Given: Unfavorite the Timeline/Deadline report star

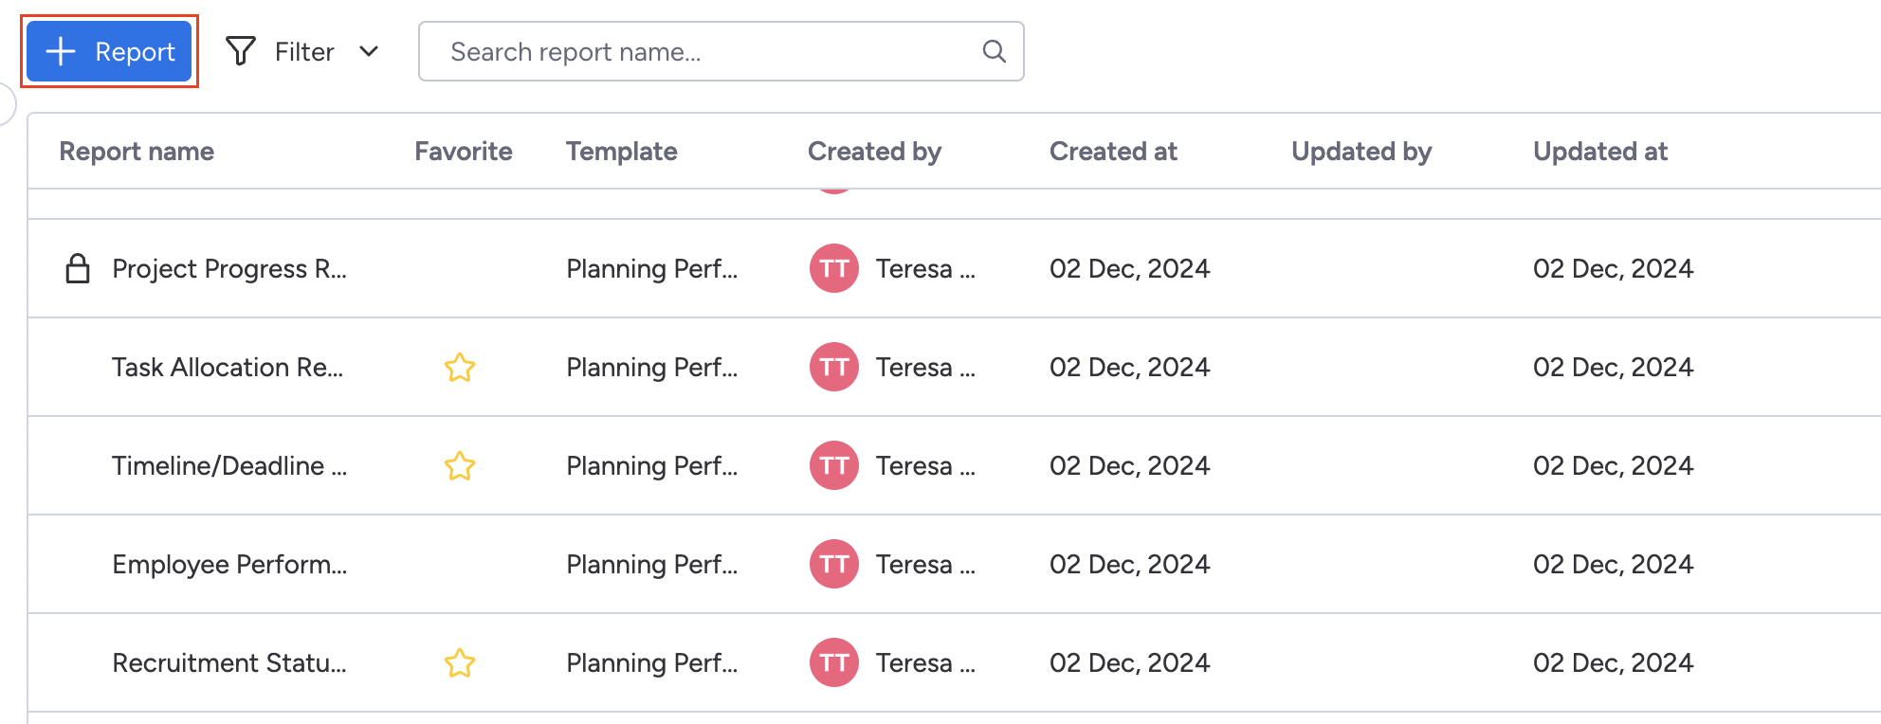Looking at the screenshot, I should click(460, 465).
